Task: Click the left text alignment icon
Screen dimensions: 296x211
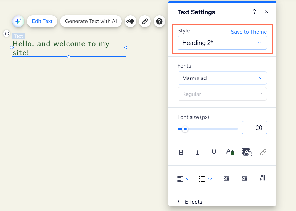Action: click(x=180, y=179)
